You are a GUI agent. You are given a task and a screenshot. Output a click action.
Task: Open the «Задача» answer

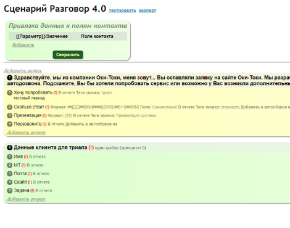tap(22, 190)
